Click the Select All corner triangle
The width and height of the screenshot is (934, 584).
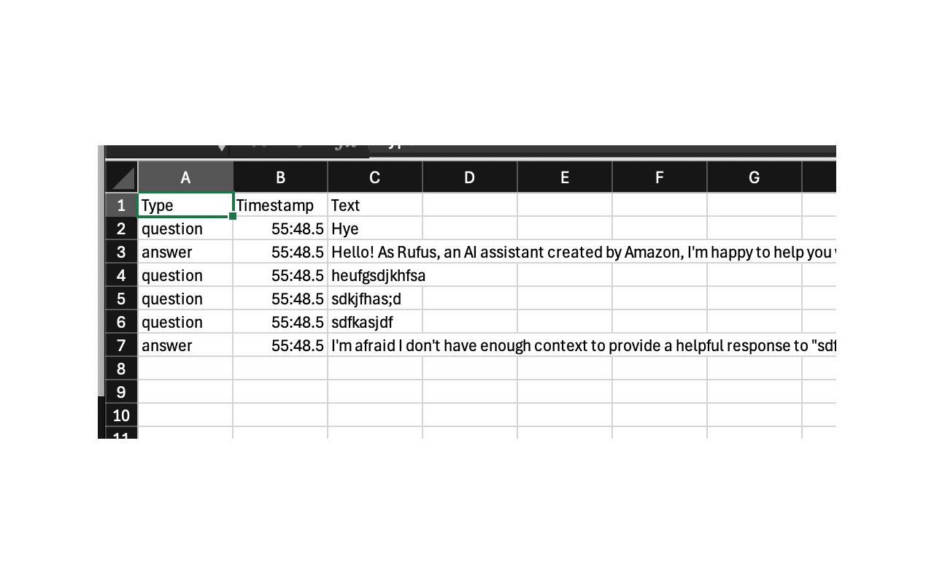pyautogui.click(x=122, y=177)
